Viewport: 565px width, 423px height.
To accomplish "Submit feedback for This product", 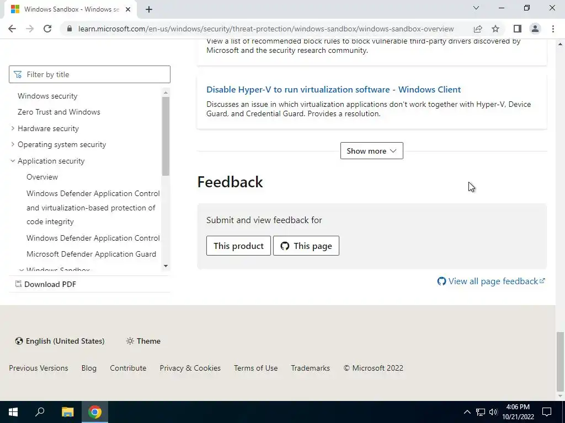I will [238, 246].
